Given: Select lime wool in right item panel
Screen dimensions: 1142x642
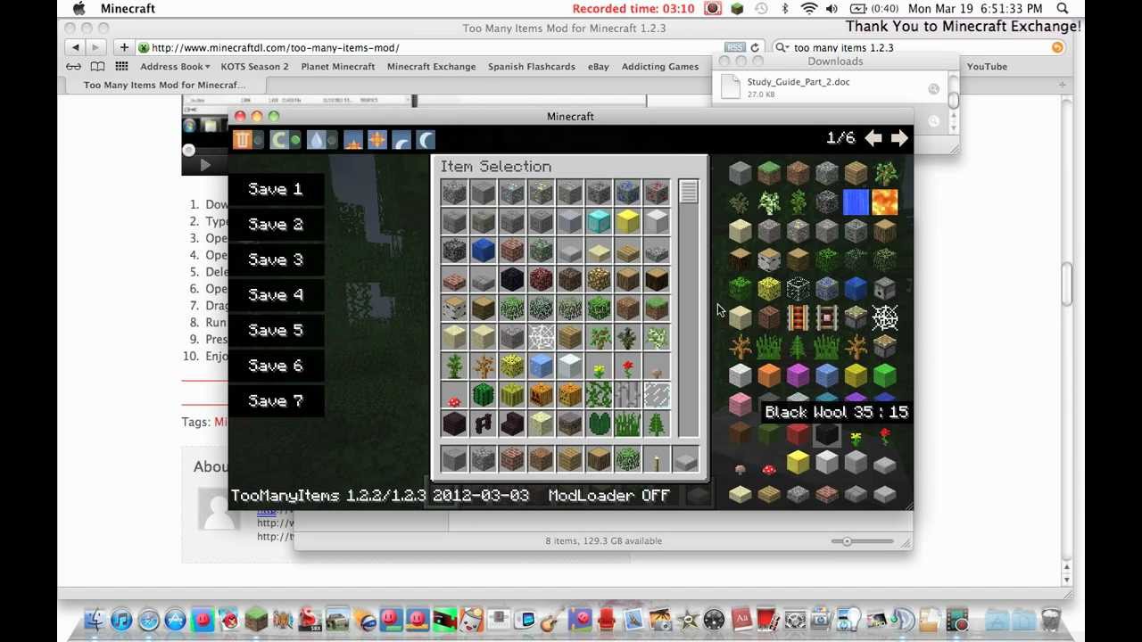Looking at the screenshot, I should click(x=884, y=375).
